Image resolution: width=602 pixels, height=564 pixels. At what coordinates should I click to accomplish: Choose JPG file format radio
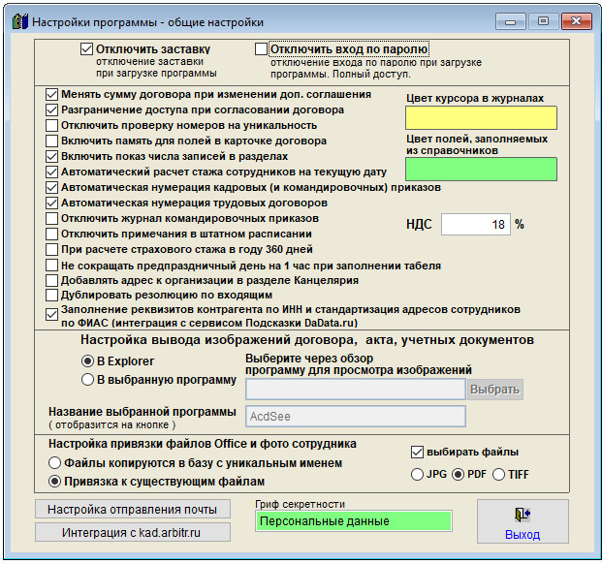pos(418,475)
